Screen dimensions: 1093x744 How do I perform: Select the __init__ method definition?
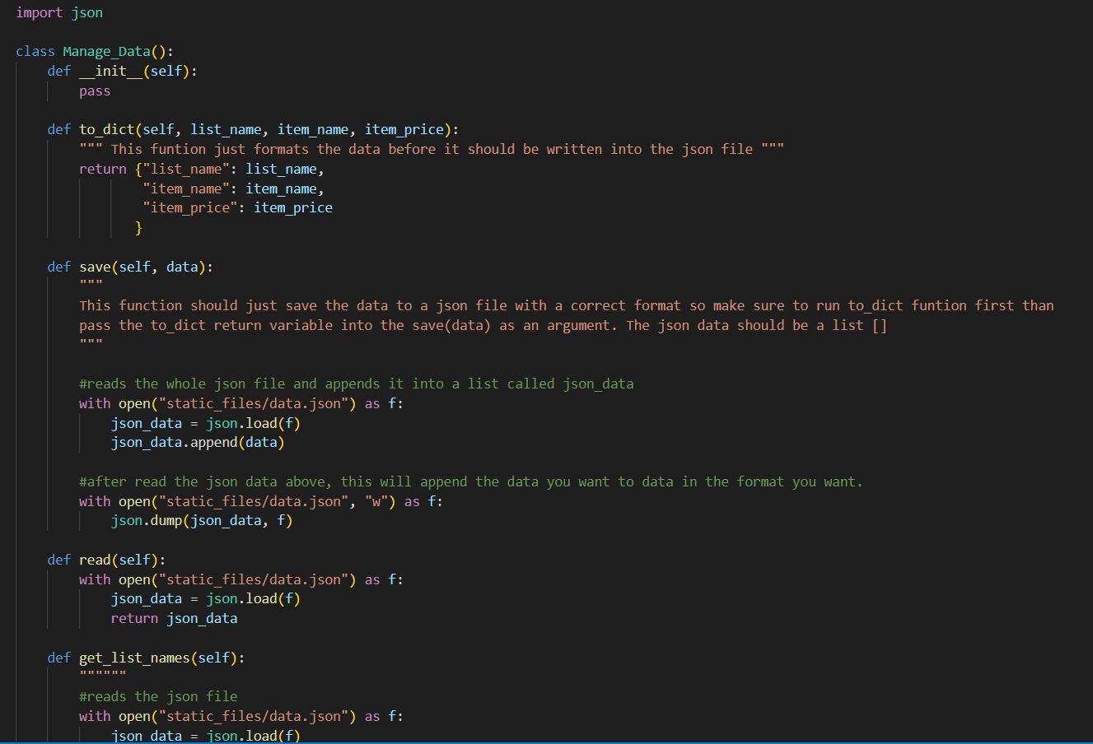click(x=124, y=71)
